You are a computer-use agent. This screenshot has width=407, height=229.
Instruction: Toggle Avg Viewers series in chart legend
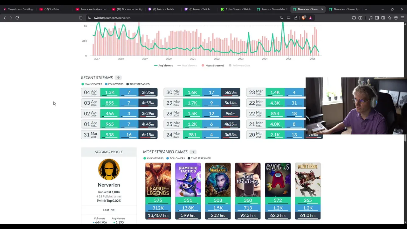coord(163,66)
